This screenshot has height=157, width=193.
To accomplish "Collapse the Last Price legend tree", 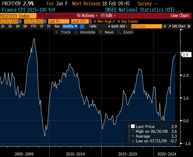I will pos(129,126).
